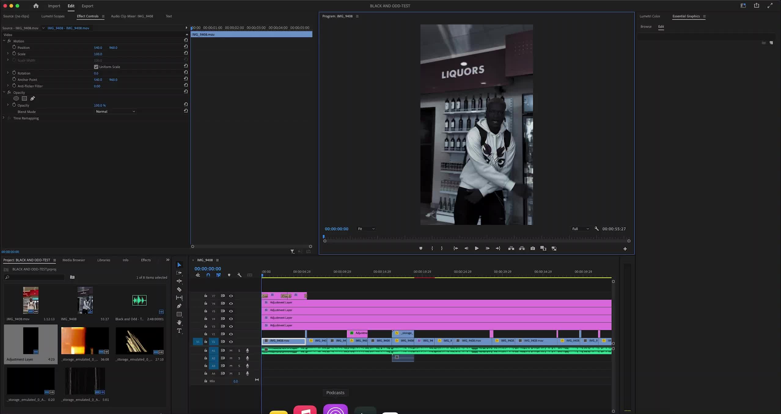Screen dimensions: 781x414
Task: Open the Media Browser panel
Action: tap(74, 260)
